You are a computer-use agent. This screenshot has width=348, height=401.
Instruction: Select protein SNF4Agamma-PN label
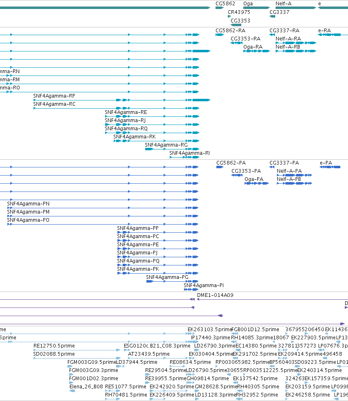[28, 204]
